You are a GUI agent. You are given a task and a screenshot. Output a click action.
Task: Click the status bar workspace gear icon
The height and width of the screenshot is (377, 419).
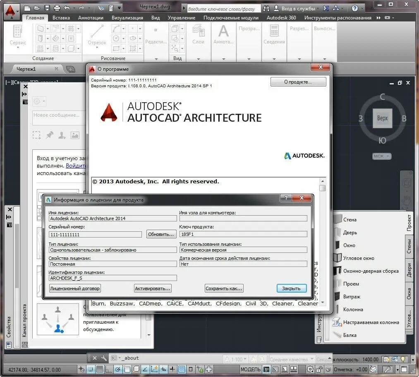pos(310,370)
